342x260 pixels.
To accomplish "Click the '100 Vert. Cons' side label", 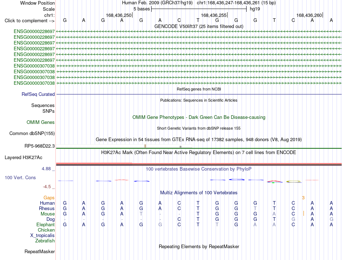I will [x=20, y=177].
